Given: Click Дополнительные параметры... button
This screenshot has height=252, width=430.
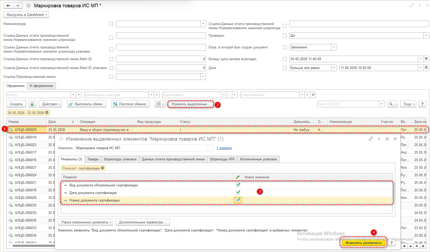Looking at the screenshot, I should point(143,222).
